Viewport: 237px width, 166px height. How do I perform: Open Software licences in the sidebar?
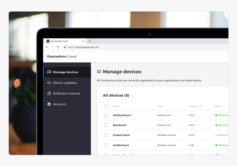tap(67, 93)
